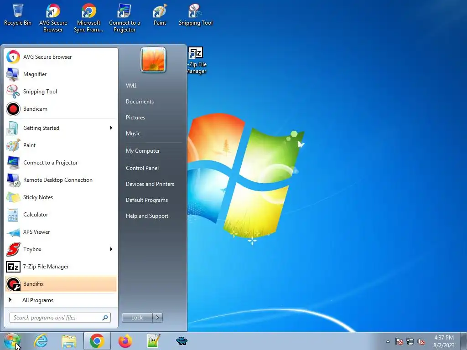Open Internet Explorer from the taskbar

click(x=41, y=341)
